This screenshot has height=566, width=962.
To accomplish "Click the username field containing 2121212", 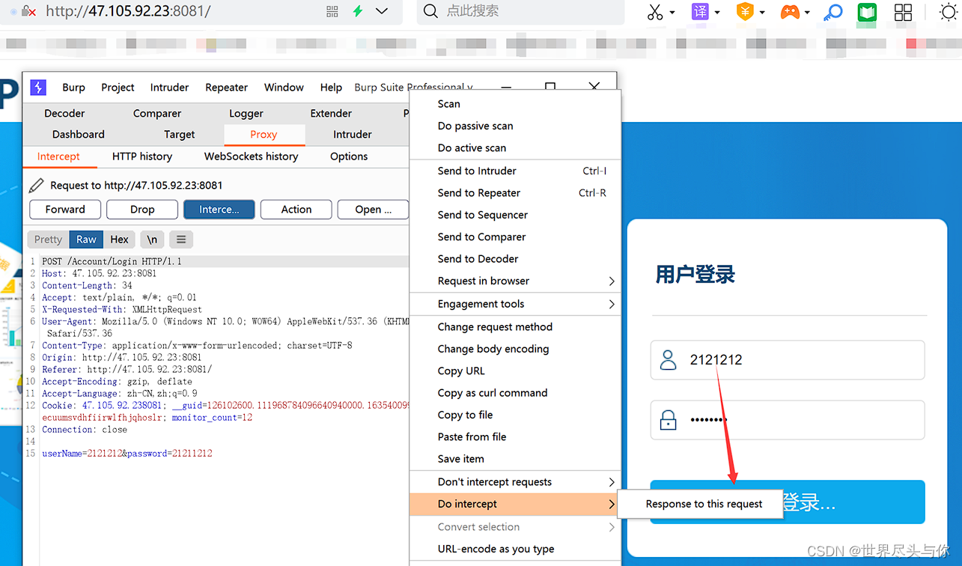I will pyautogui.click(x=788, y=360).
